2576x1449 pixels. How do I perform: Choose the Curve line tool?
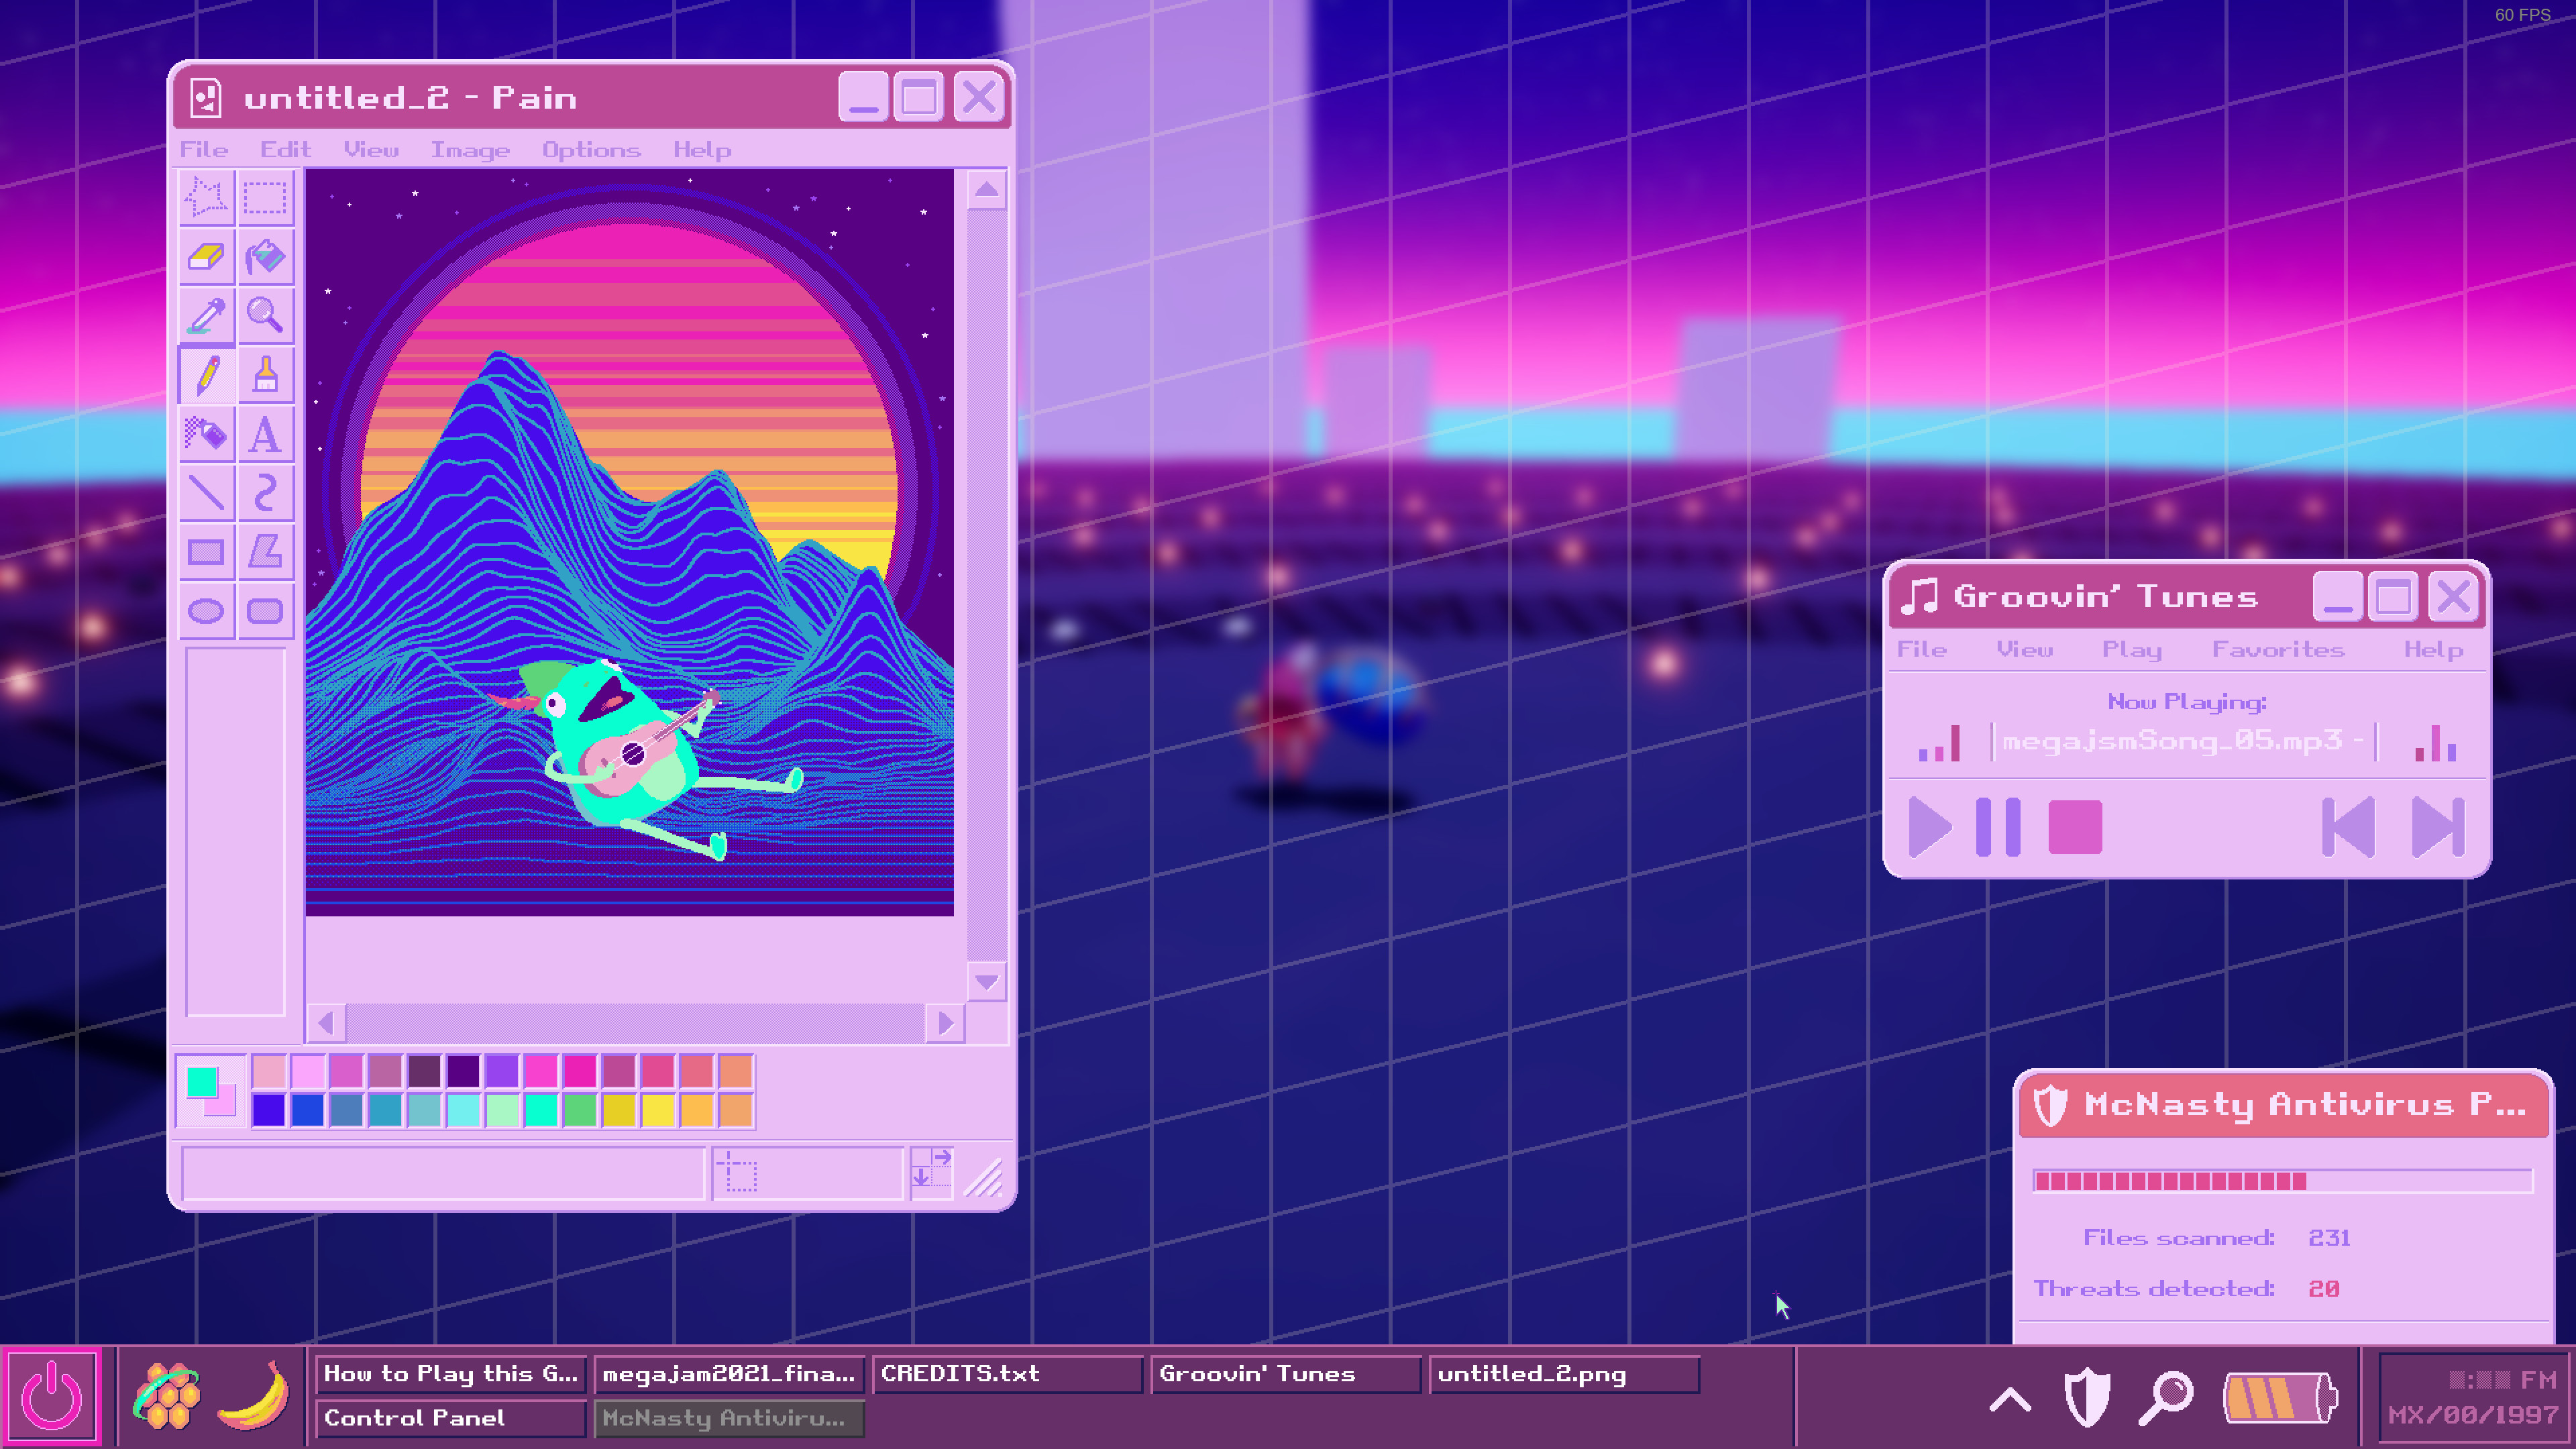click(266, 492)
